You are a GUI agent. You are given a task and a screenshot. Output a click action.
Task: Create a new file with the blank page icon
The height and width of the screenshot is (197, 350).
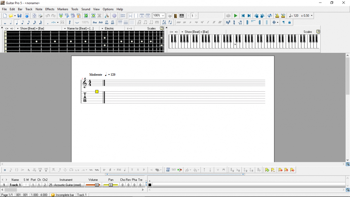tap(5, 16)
